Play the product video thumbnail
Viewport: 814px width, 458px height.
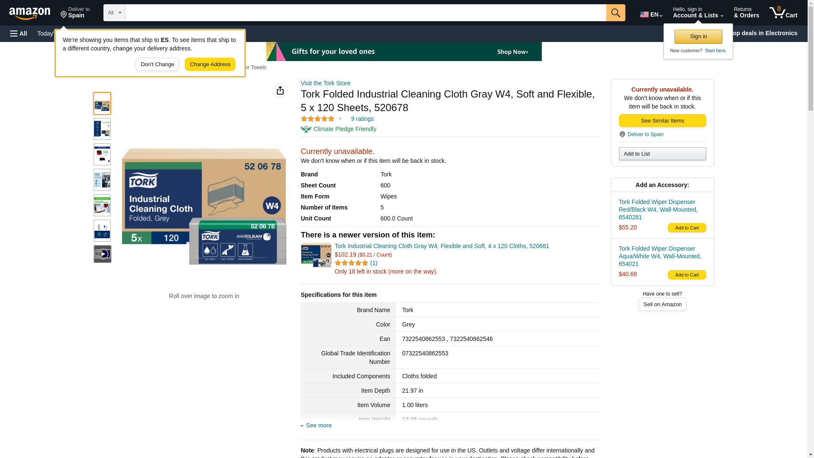(x=102, y=254)
